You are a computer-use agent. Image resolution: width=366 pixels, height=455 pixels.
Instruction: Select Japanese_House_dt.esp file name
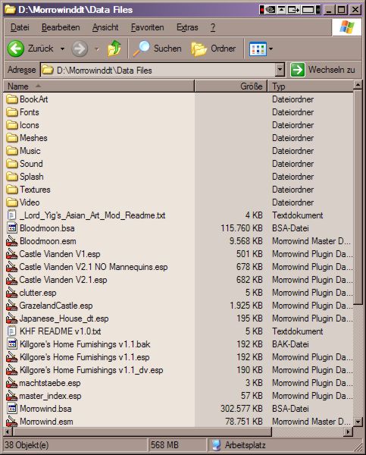tap(64, 318)
